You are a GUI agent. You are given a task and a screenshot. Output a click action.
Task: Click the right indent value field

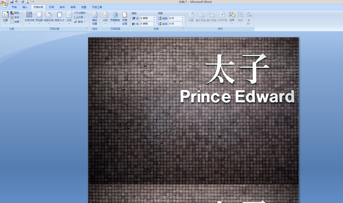tap(147, 23)
